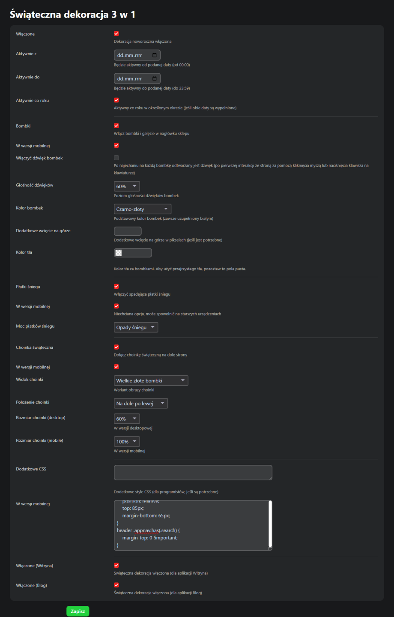Toggle 'Włączone (Blog)' checkbox
This screenshot has width=394, height=617.
point(116,585)
